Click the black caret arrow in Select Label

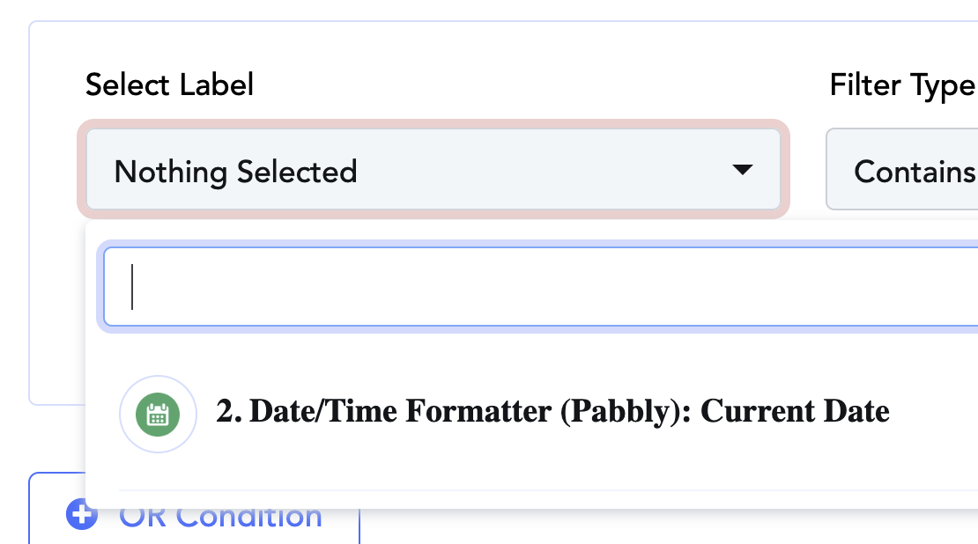[742, 170]
